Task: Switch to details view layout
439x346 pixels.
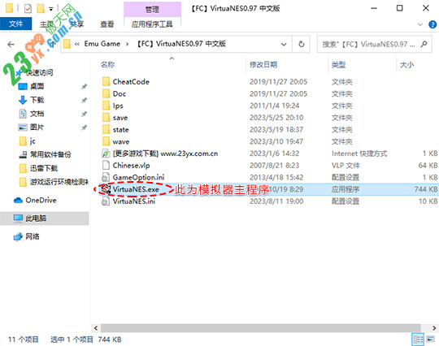Action: 418,340
